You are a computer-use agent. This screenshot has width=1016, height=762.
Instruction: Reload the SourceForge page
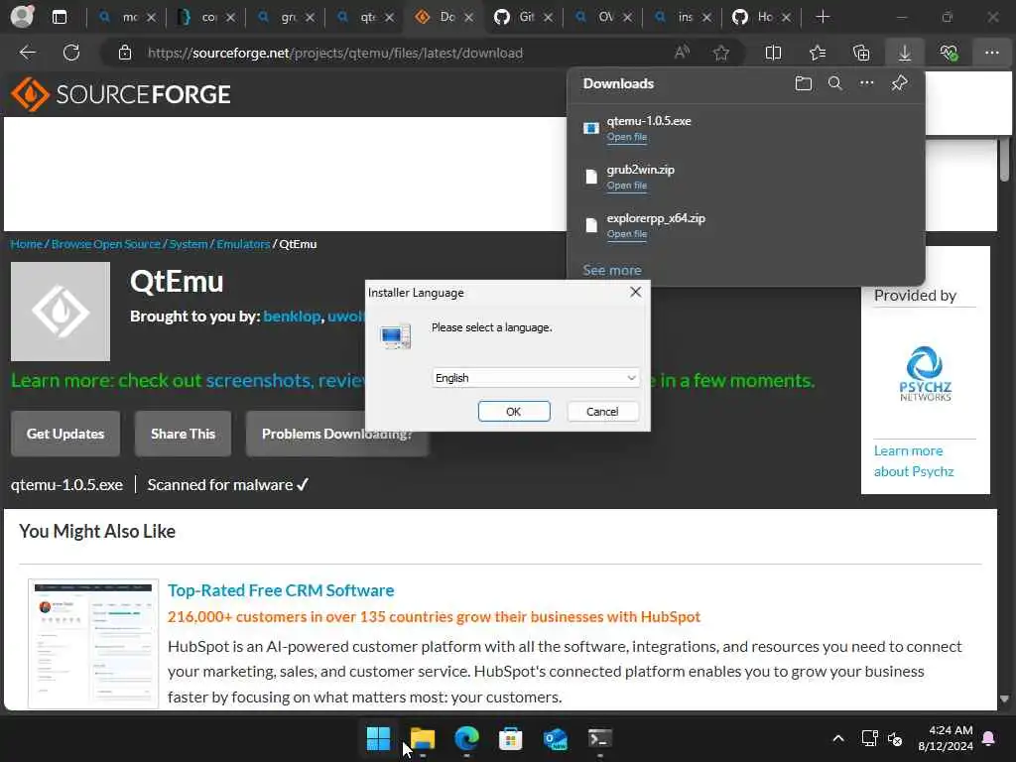71,53
